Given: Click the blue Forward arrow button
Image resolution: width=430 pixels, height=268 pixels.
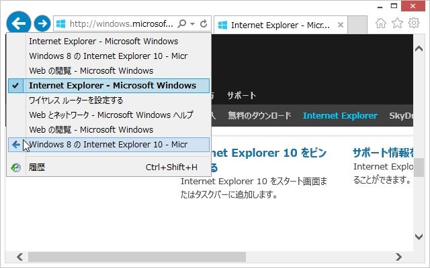Looking at the screenshot, I should [42, 23].
